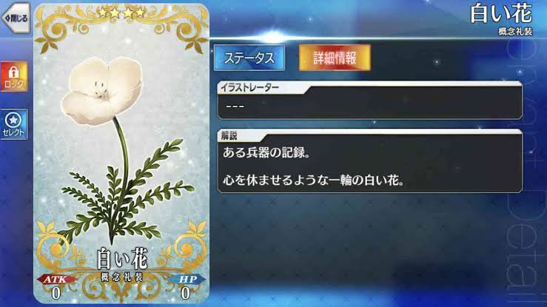The width and height of the screenshot is (547, 307).
Task: Click the ある兵器の記録 text line
Action: [266, 152]
